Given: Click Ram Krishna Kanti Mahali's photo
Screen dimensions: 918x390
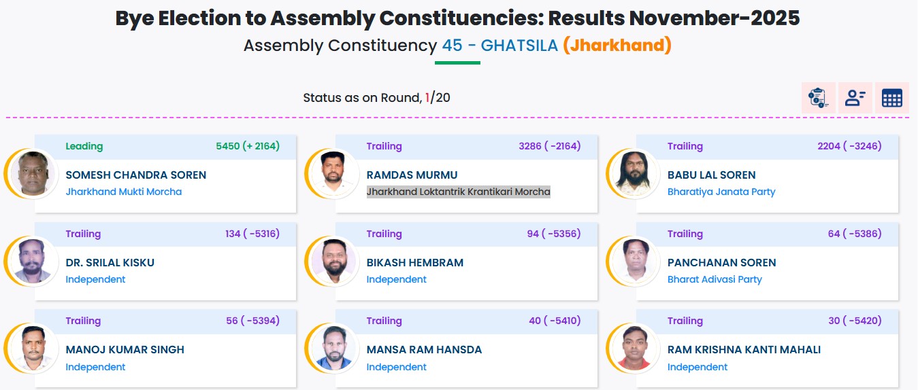Looking at the screenshot, I should (x=634, y=349).
